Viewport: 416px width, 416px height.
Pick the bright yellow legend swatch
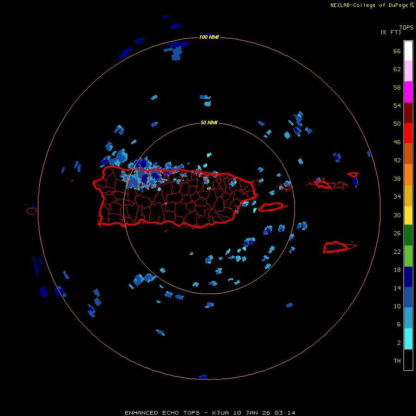click(x=408, y=215)
